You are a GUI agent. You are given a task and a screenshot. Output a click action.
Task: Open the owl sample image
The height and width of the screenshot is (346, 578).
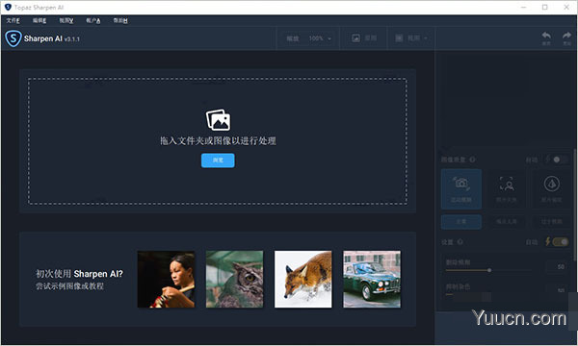coord(234,279)
